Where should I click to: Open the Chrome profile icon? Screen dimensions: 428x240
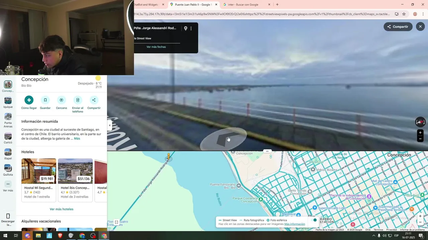coord(415,14)
